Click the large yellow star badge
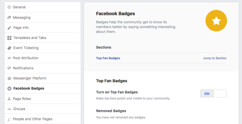The height and width of the screenshot is (124, 242). point(216,21)
